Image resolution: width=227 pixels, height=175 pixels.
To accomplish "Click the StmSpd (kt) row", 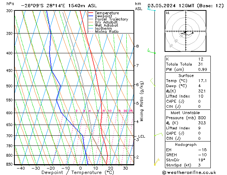I will click(x=188, y=165).
